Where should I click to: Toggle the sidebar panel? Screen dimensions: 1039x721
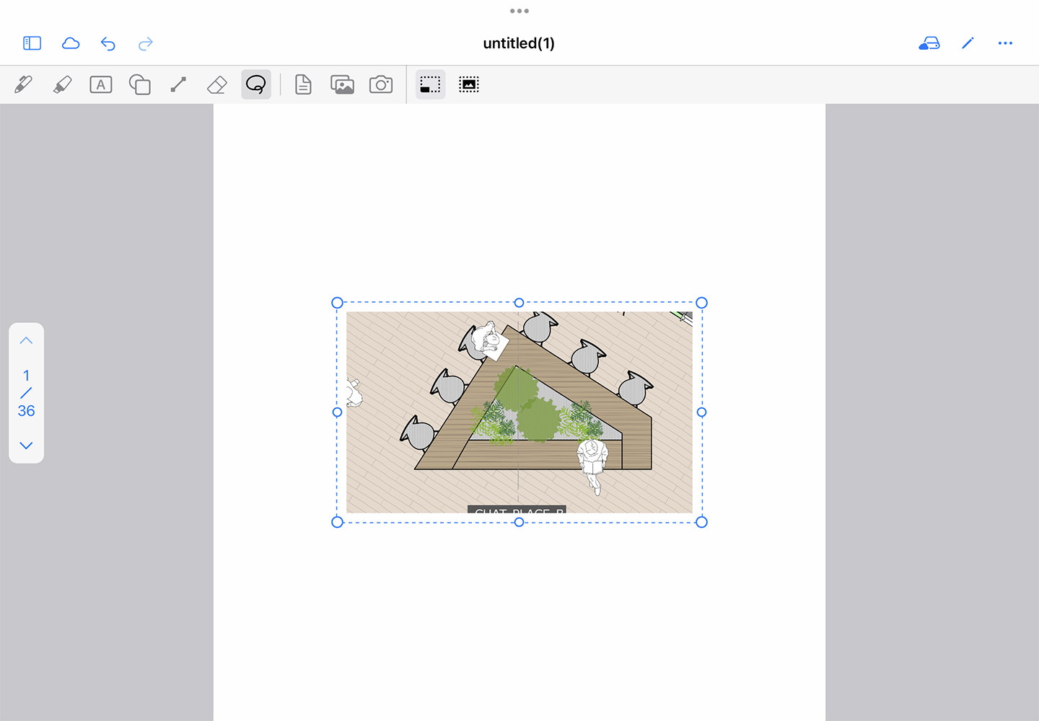(32, 43)
